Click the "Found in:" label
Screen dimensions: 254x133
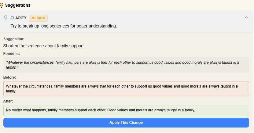[11, 54]
